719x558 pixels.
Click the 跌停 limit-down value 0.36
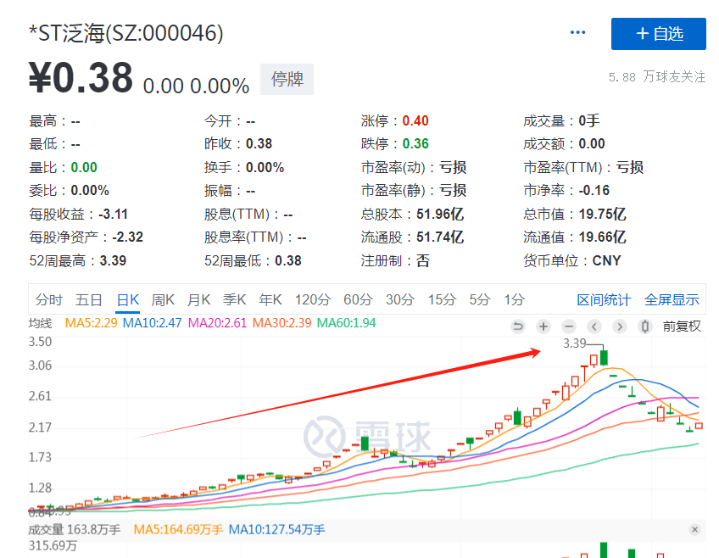coord(415,143)
